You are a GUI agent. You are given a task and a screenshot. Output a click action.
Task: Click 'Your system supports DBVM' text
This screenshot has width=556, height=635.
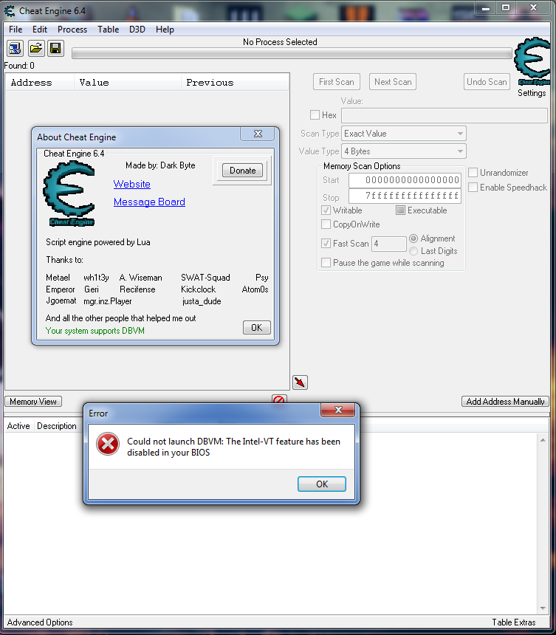tap(95, 331)
